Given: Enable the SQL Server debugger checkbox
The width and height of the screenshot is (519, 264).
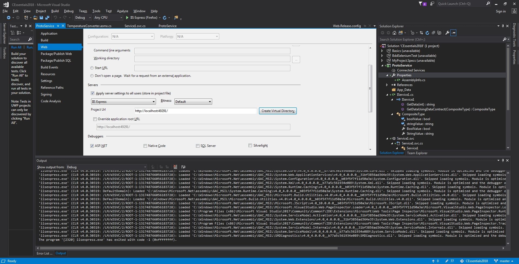Looking at the screenshot, I should pos(198,146).
